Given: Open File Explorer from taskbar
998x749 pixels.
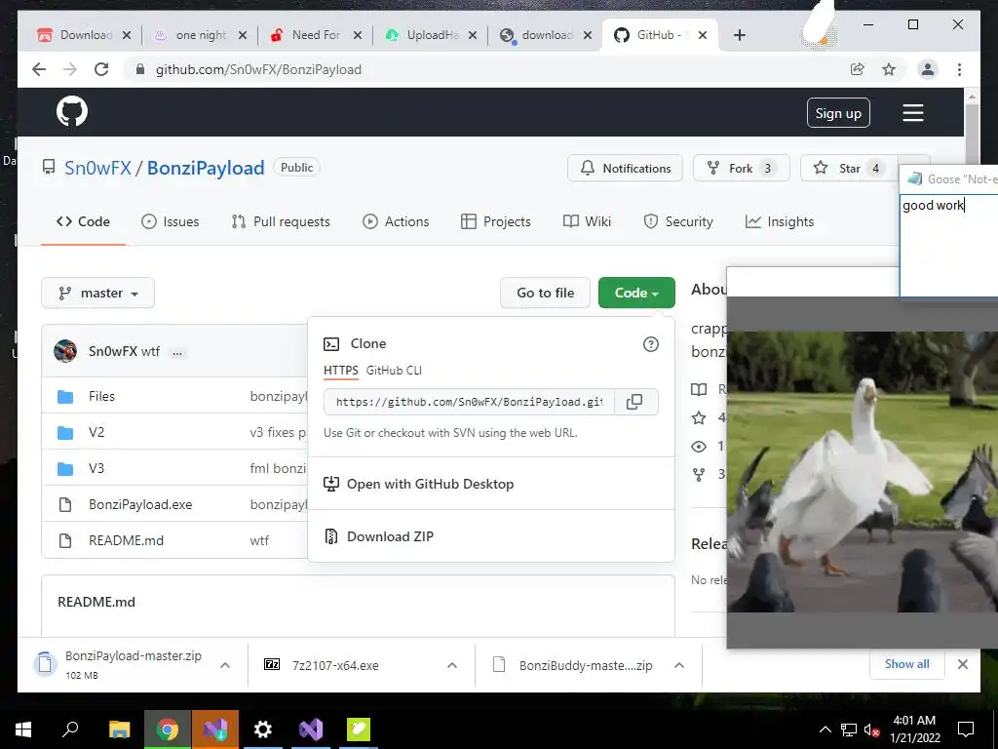Looking at the screenshot, I should tap(119, 729).
